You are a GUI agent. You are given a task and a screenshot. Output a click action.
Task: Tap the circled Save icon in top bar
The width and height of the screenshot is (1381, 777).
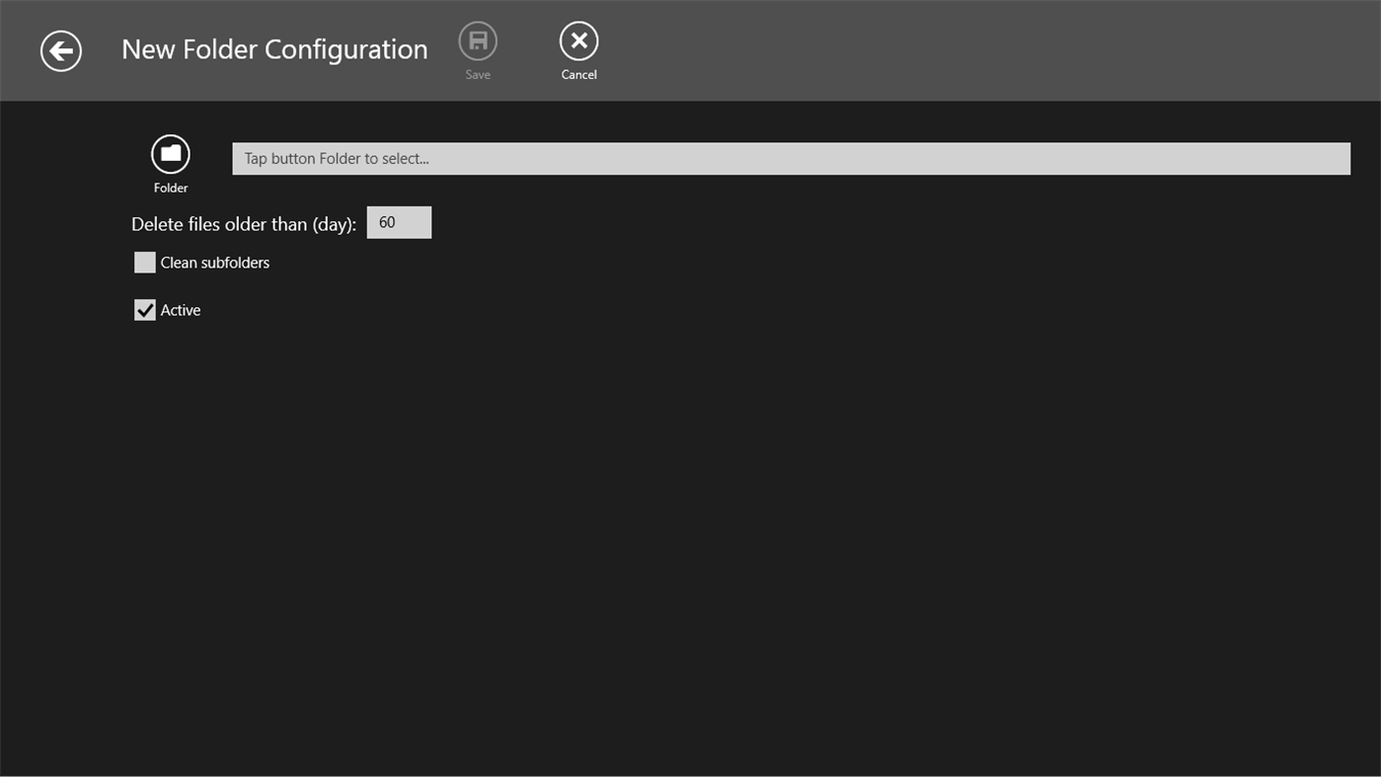pos(478,39)
